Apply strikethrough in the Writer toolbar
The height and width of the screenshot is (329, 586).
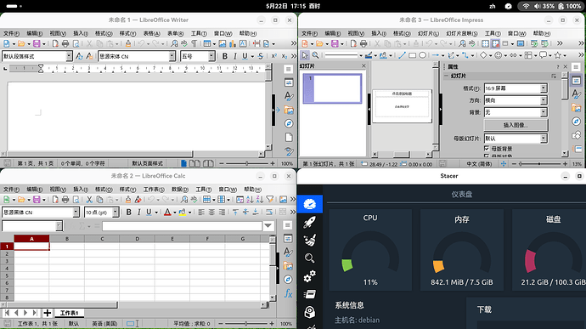(x=260, y=56)
